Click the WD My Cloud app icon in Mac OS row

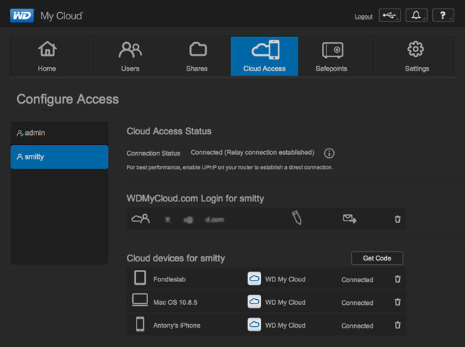tap(254, 301)
